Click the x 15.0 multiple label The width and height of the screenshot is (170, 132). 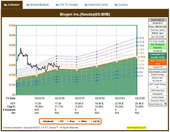pyautogui.click(x=141, y=57)
